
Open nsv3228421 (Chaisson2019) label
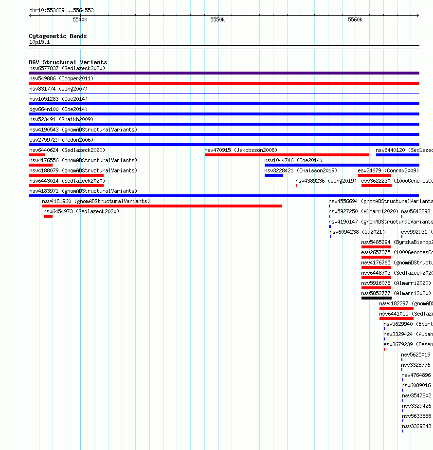point(301,170)
